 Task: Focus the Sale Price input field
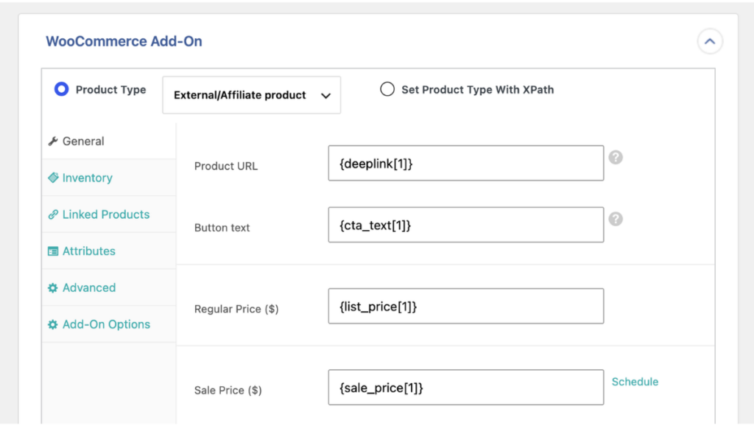[466, 388]
